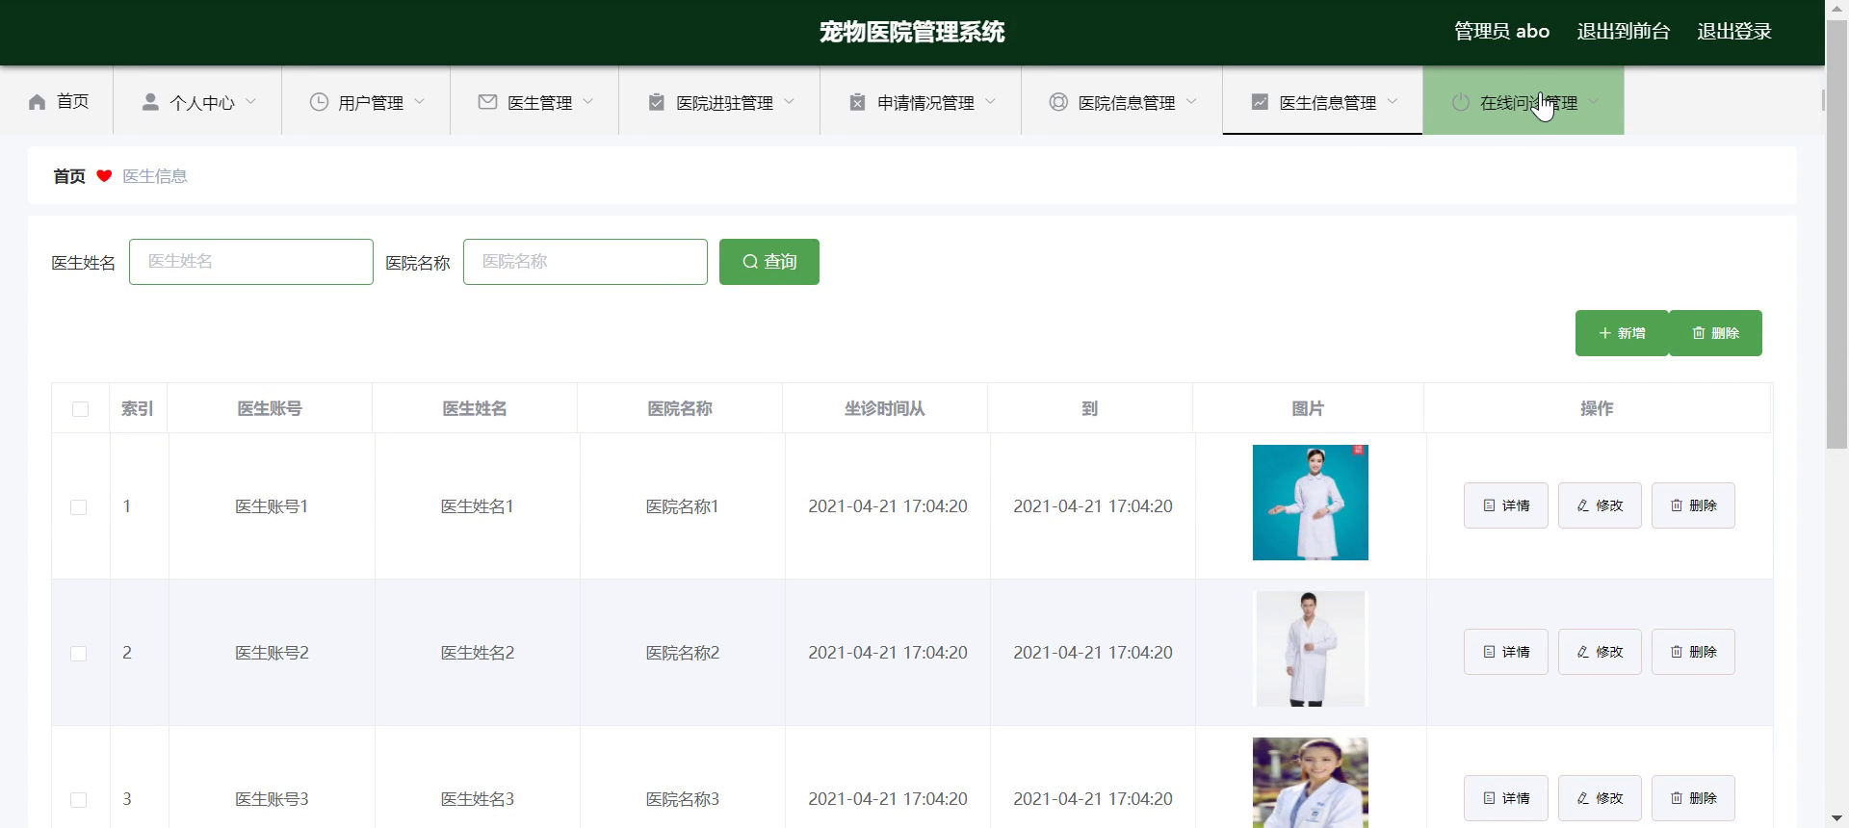Click pencil icon in row 1 修改 button

tap(1583, 505)
